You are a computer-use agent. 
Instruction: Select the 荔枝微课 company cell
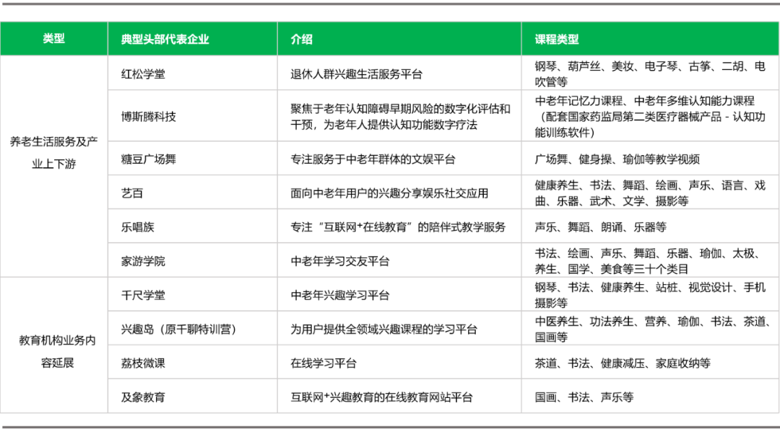click(x=143, y=363)
